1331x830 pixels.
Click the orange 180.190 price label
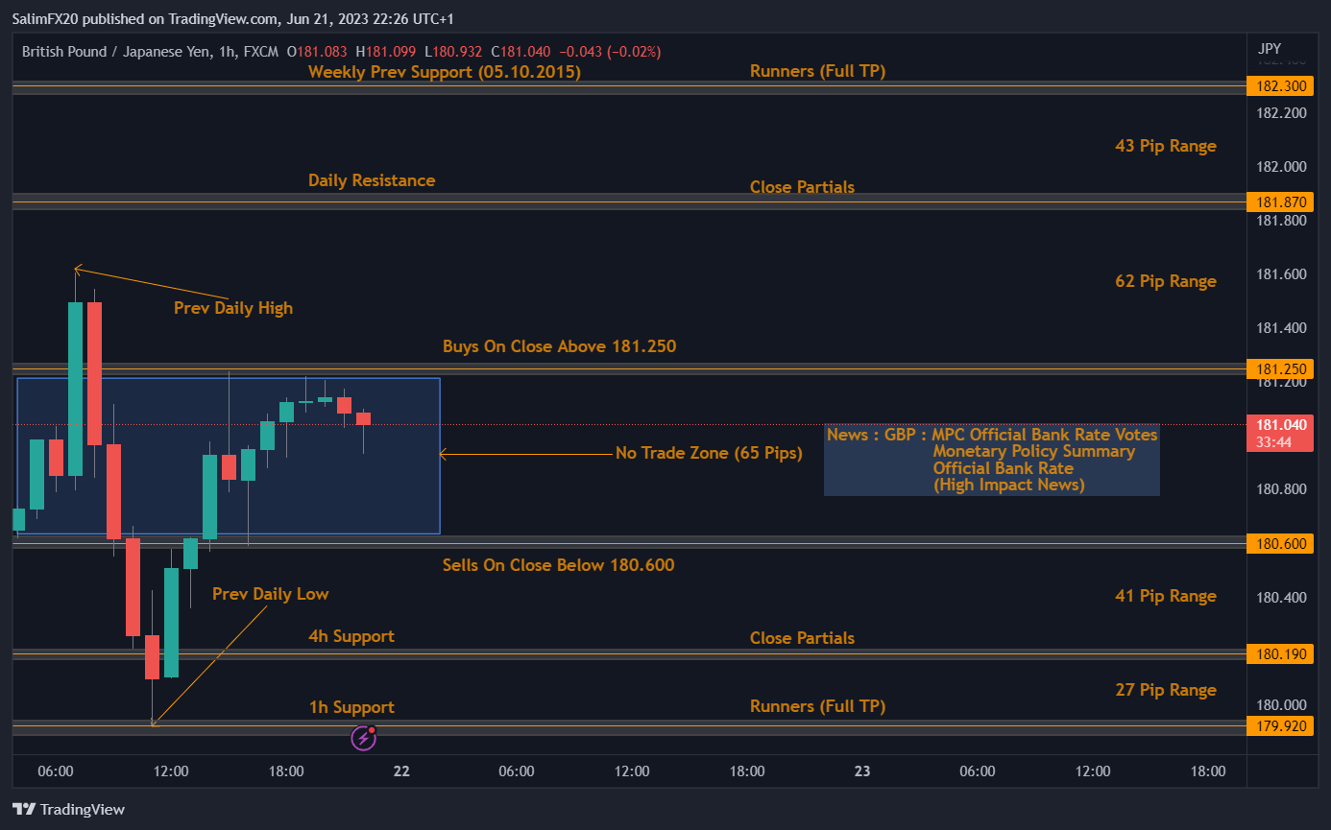(1280, 654)
